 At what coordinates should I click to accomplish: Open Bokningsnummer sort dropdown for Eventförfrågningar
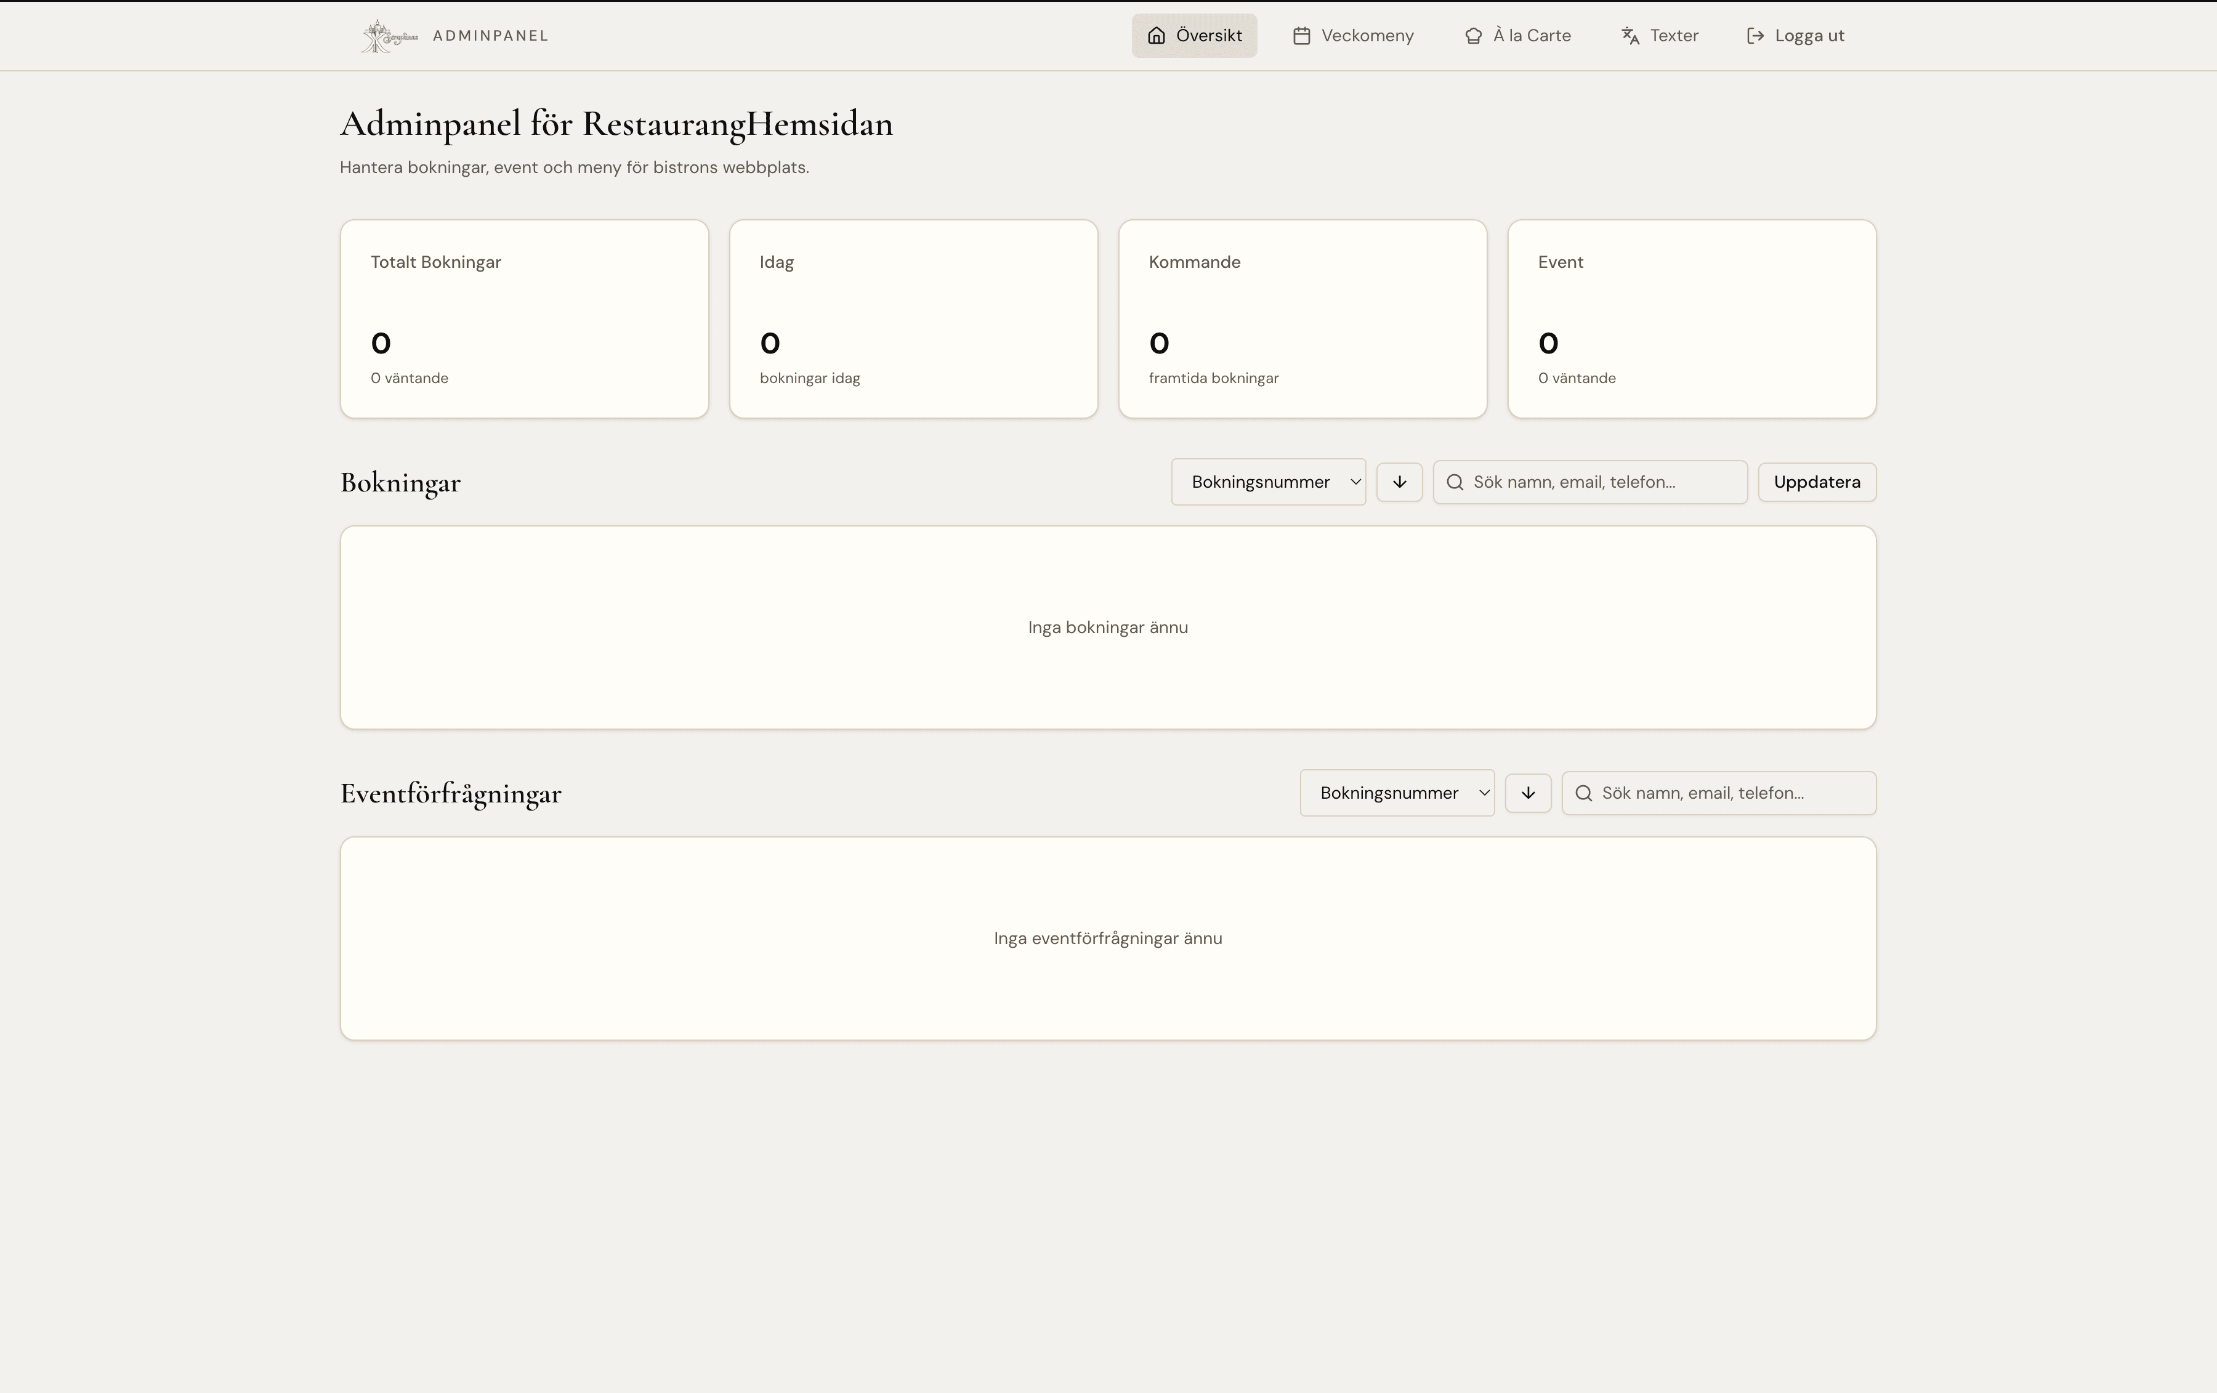(x=1397, y=794)
